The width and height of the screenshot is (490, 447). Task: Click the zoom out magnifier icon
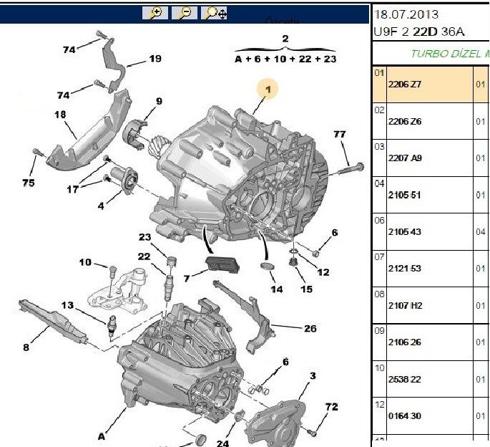(184, 14)
